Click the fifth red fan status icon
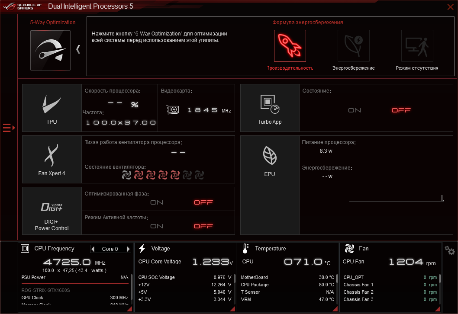The image size is (458, 314). [x=175, y=175]
